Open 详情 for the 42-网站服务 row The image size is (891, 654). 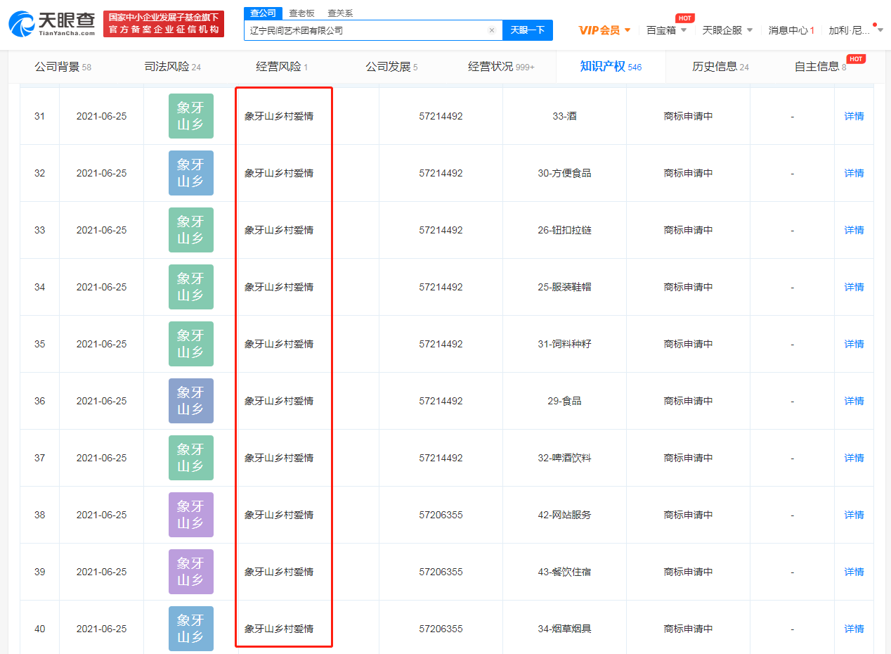pyautogui.click(x=854, y=515)
